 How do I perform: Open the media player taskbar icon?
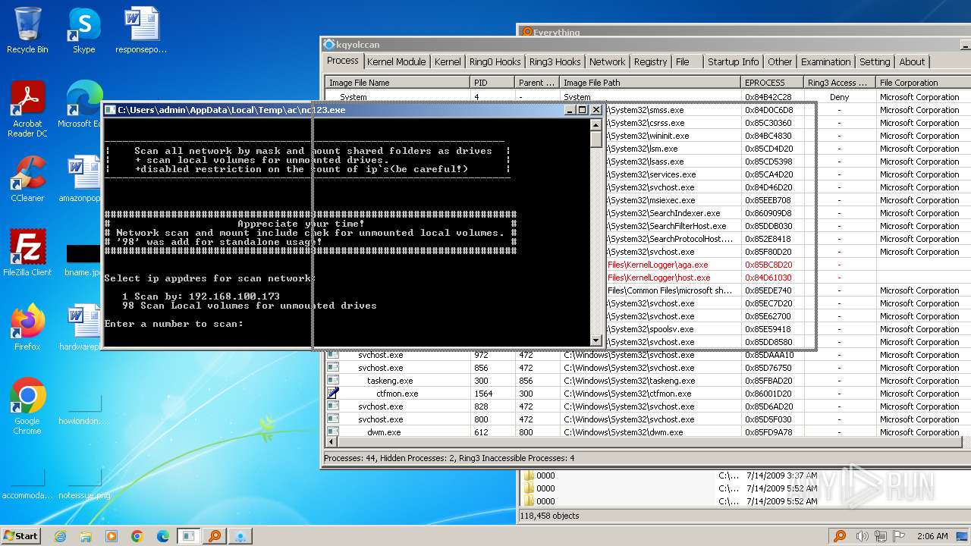click(x=112, y=536)
